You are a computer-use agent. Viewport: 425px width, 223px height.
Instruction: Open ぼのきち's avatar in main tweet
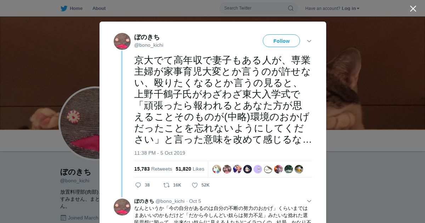(x=122, y=41)
